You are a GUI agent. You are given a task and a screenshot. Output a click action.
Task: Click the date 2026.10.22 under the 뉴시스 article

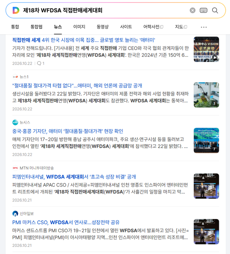tap(22, 154)
